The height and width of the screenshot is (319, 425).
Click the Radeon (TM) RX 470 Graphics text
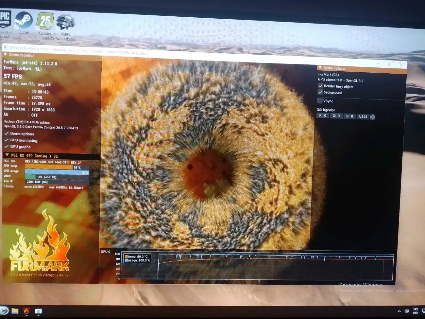click(26, 122)
